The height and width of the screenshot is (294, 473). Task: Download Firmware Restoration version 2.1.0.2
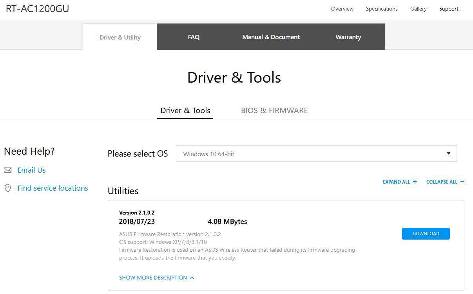pos(426,234)
